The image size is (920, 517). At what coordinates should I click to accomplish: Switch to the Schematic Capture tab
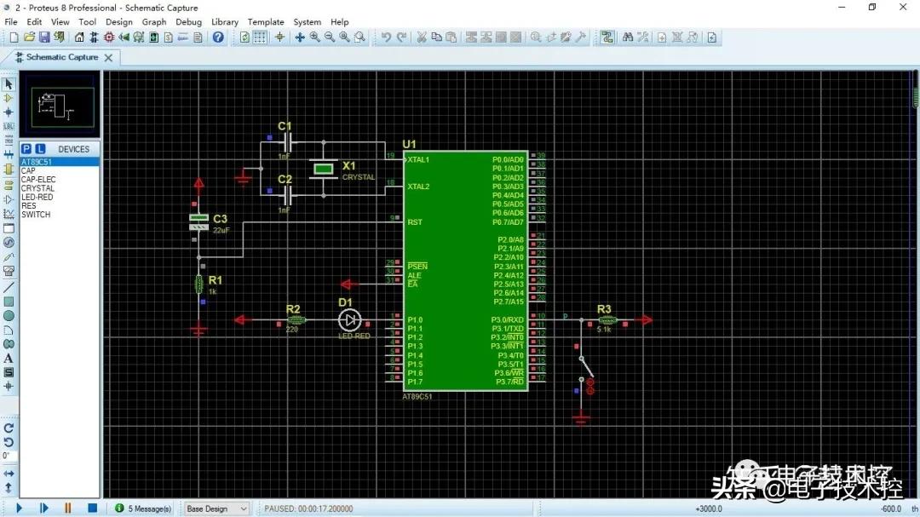[61, 57]
